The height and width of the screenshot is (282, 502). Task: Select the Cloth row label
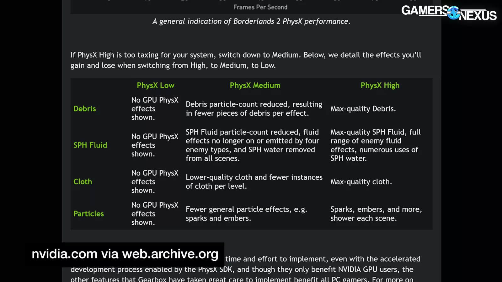83,182
